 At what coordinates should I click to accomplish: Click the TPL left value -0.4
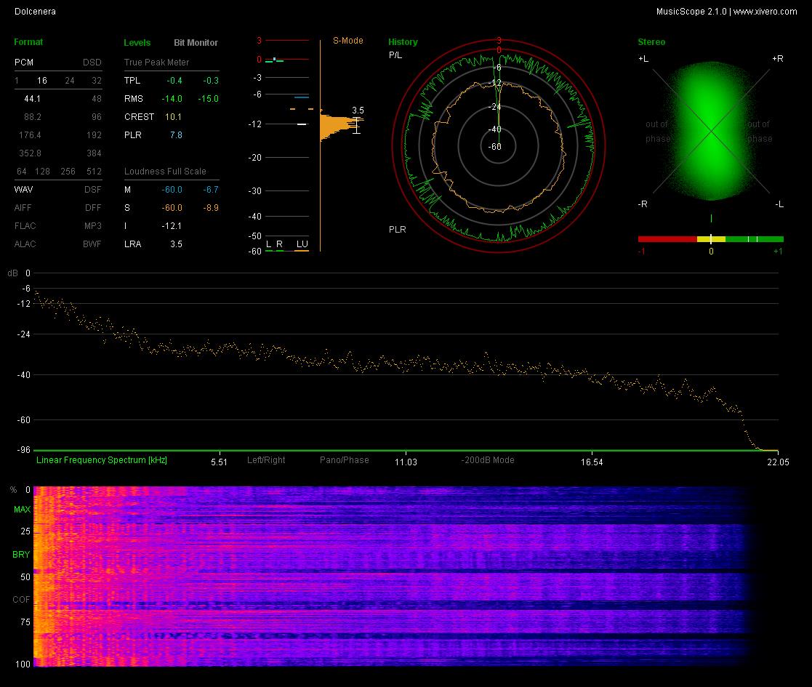174,81
